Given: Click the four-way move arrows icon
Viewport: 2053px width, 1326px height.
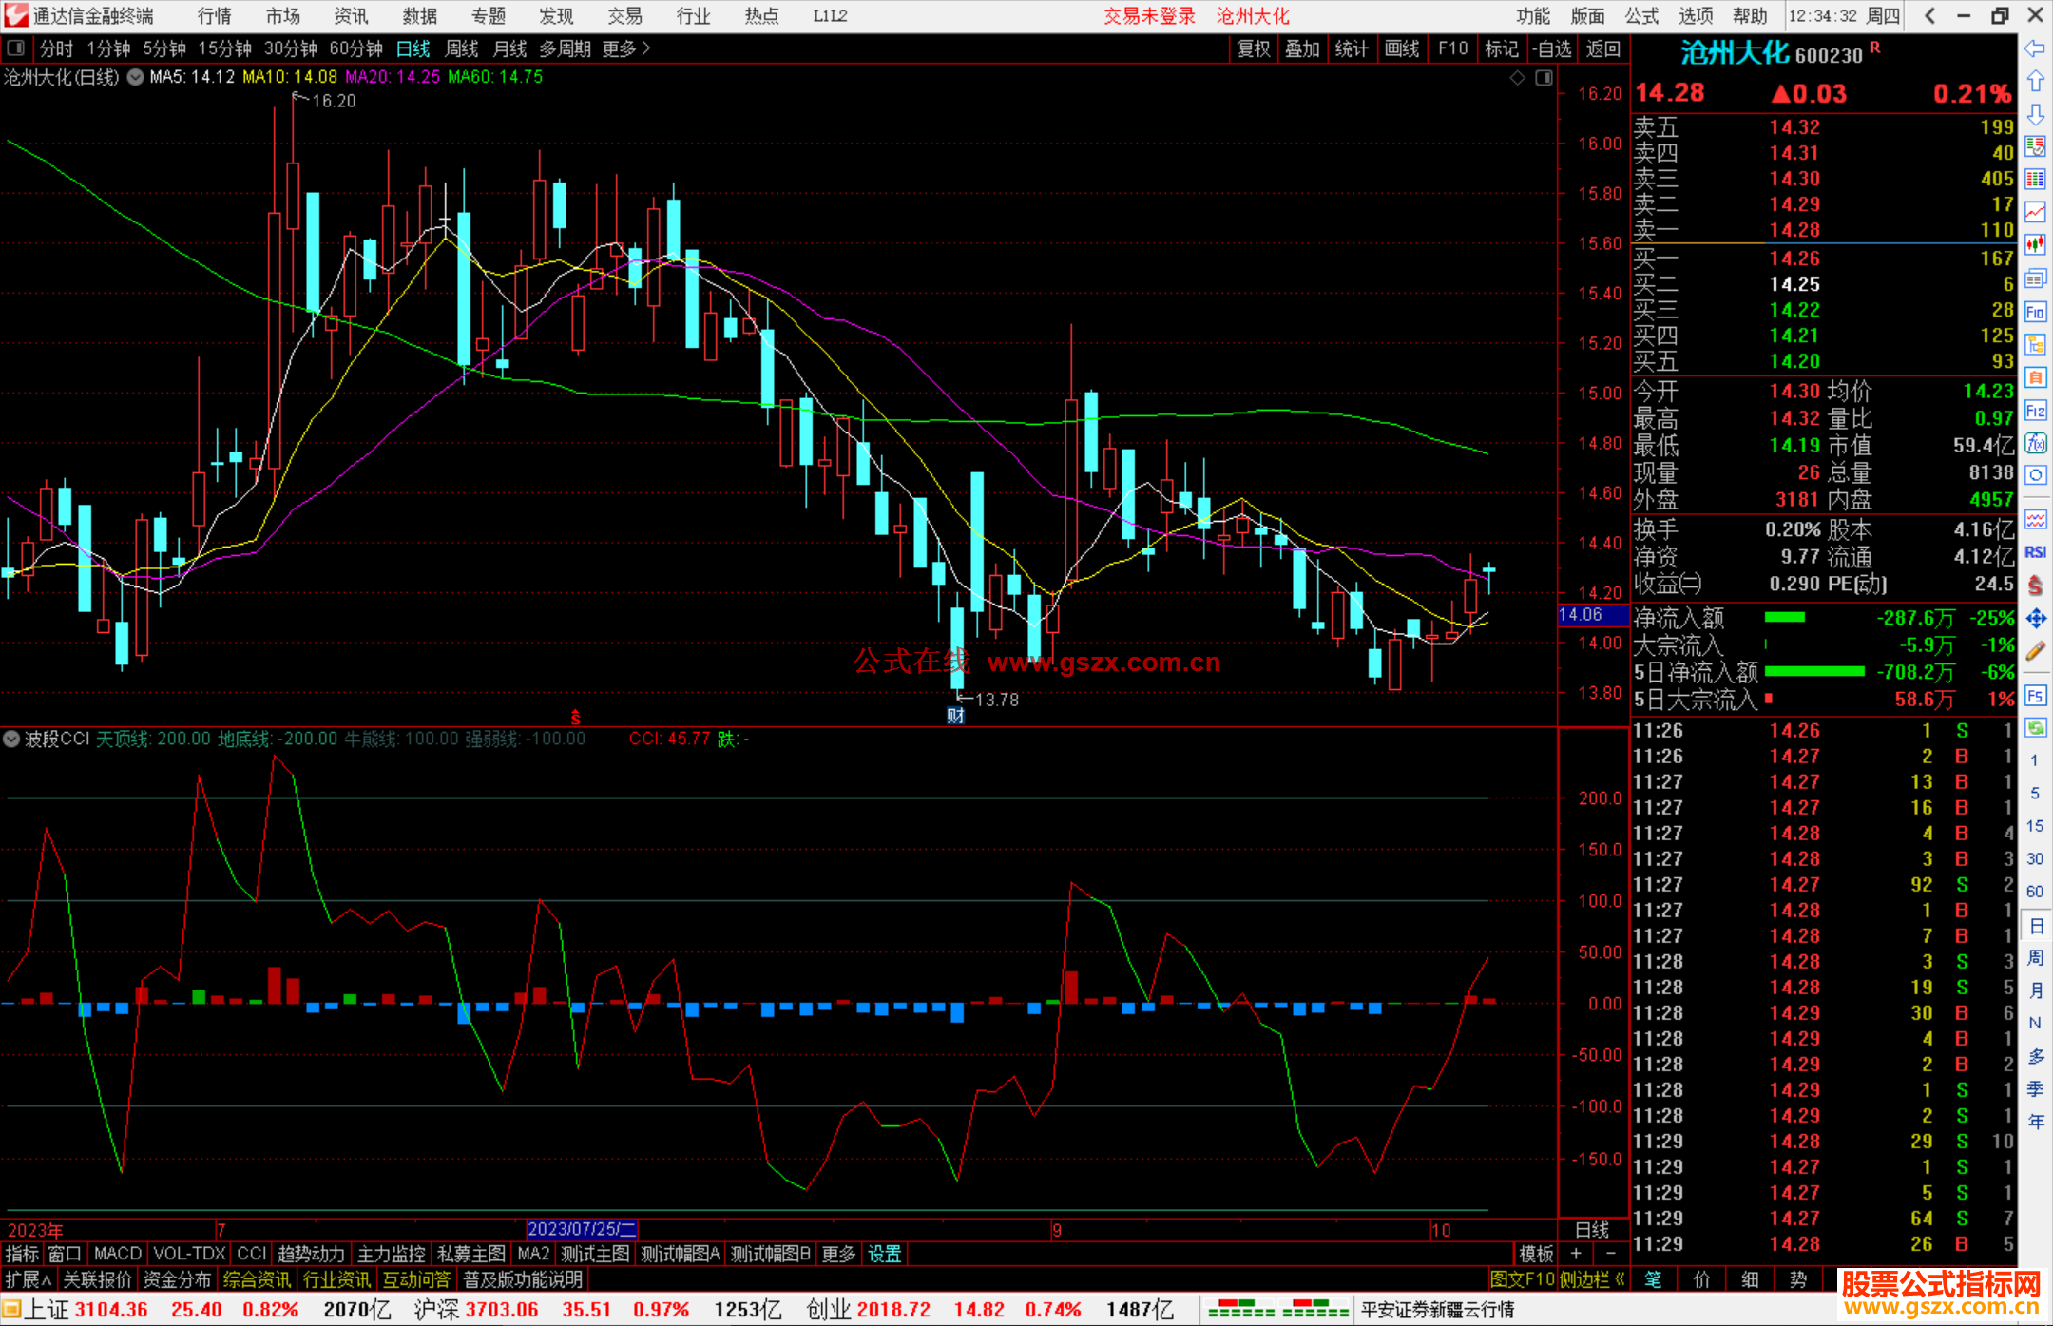Looking at the screenshot, I should (2035, 619).
